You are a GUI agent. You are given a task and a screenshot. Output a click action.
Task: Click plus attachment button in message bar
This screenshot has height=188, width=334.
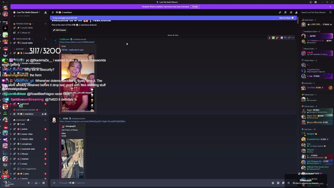(x=54, y=183)
